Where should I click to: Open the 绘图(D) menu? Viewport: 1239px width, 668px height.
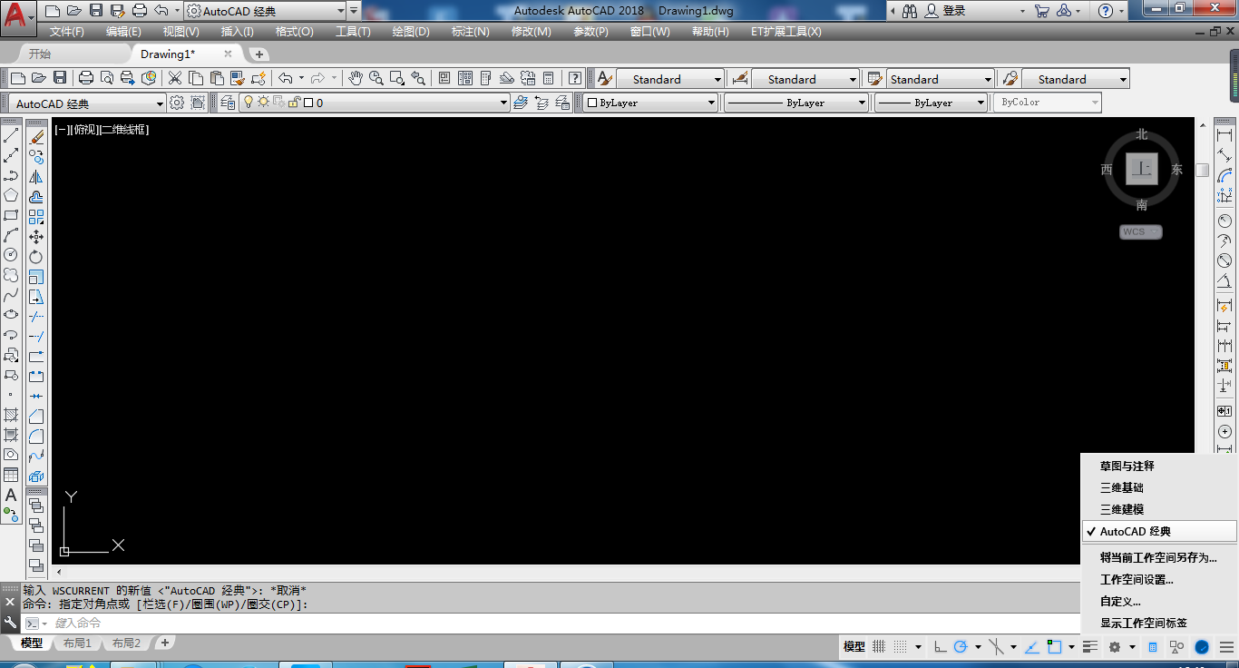pos(411,32)
